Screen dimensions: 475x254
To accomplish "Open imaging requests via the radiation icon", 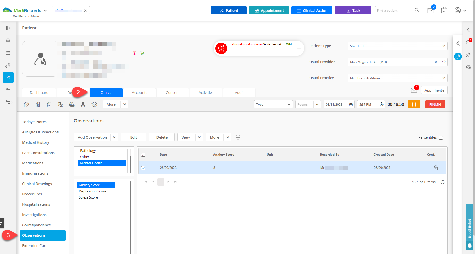I will point(83,104).
